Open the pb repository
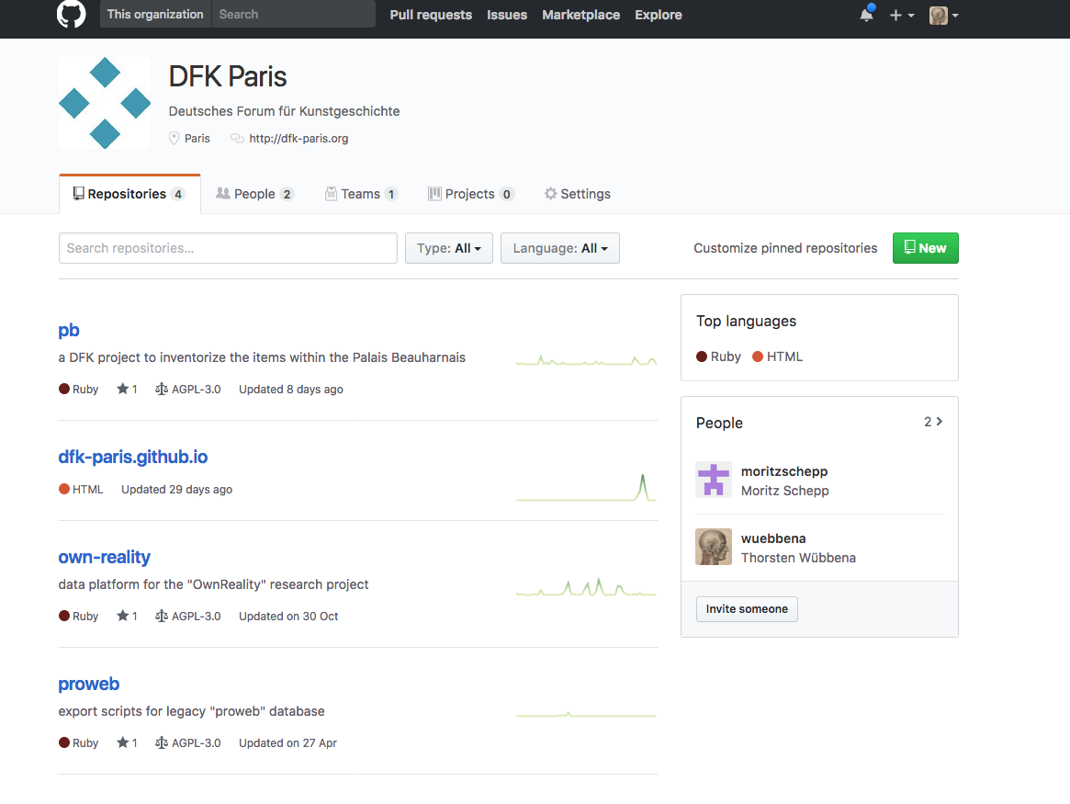 coord(69,330)
